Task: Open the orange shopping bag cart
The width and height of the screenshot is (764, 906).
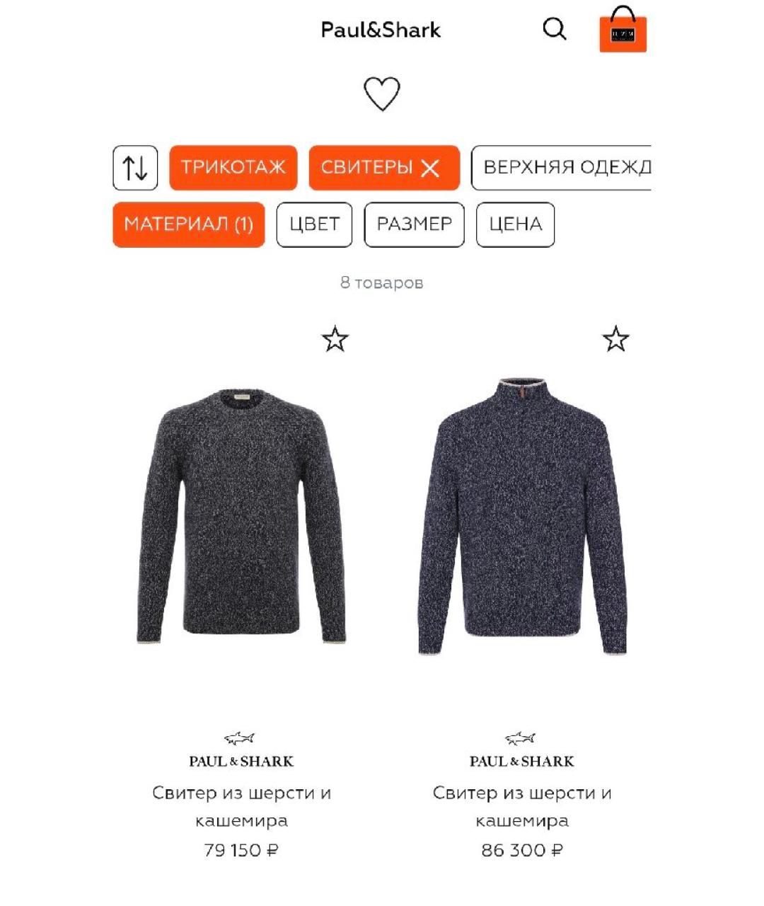Action: [623, 30]
